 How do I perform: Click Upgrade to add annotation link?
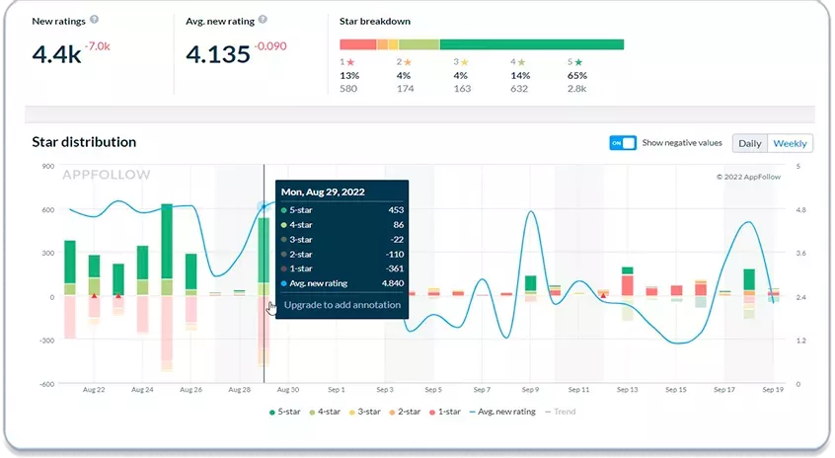(x=342, y=305)
